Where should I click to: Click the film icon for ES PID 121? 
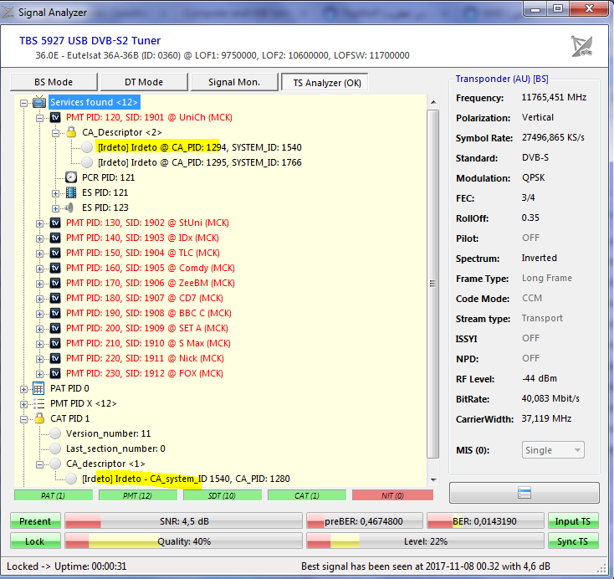coord(71,192)
